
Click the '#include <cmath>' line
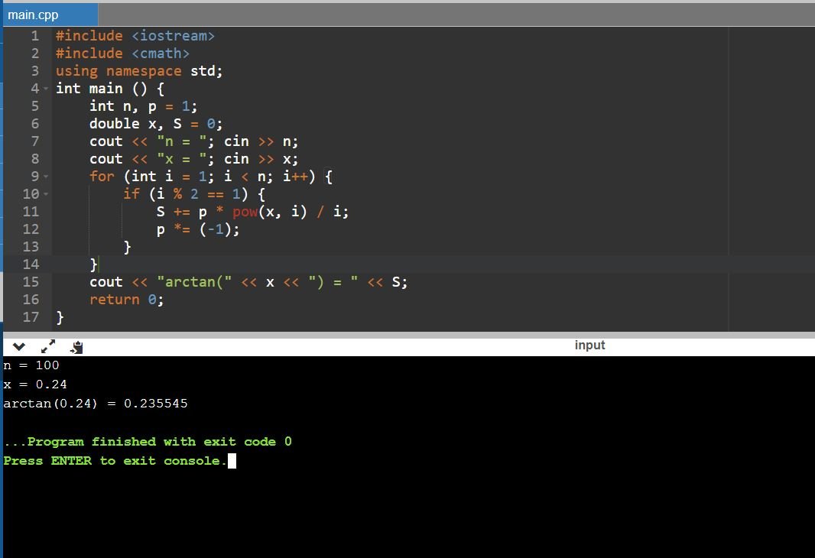[x=122, y=54]
